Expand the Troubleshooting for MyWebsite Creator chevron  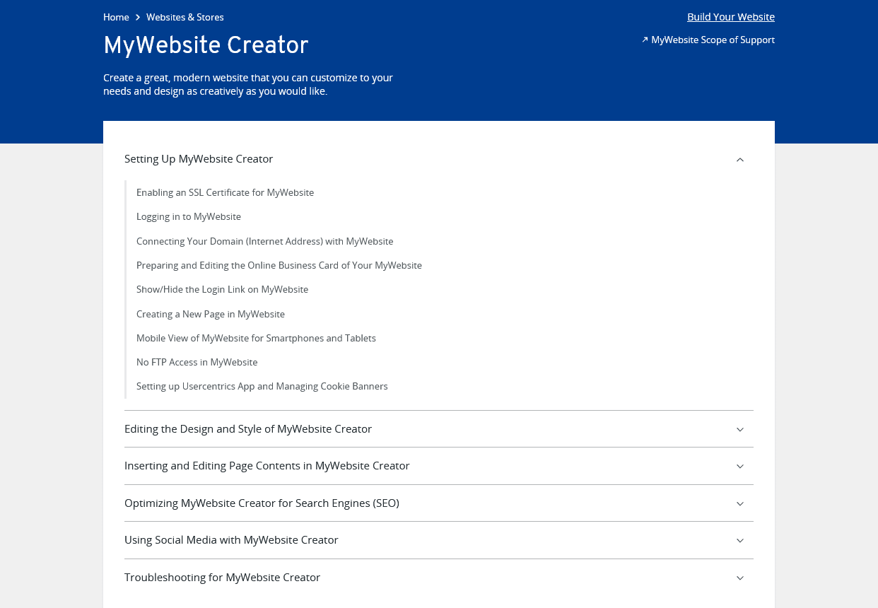tap(740, 578)
